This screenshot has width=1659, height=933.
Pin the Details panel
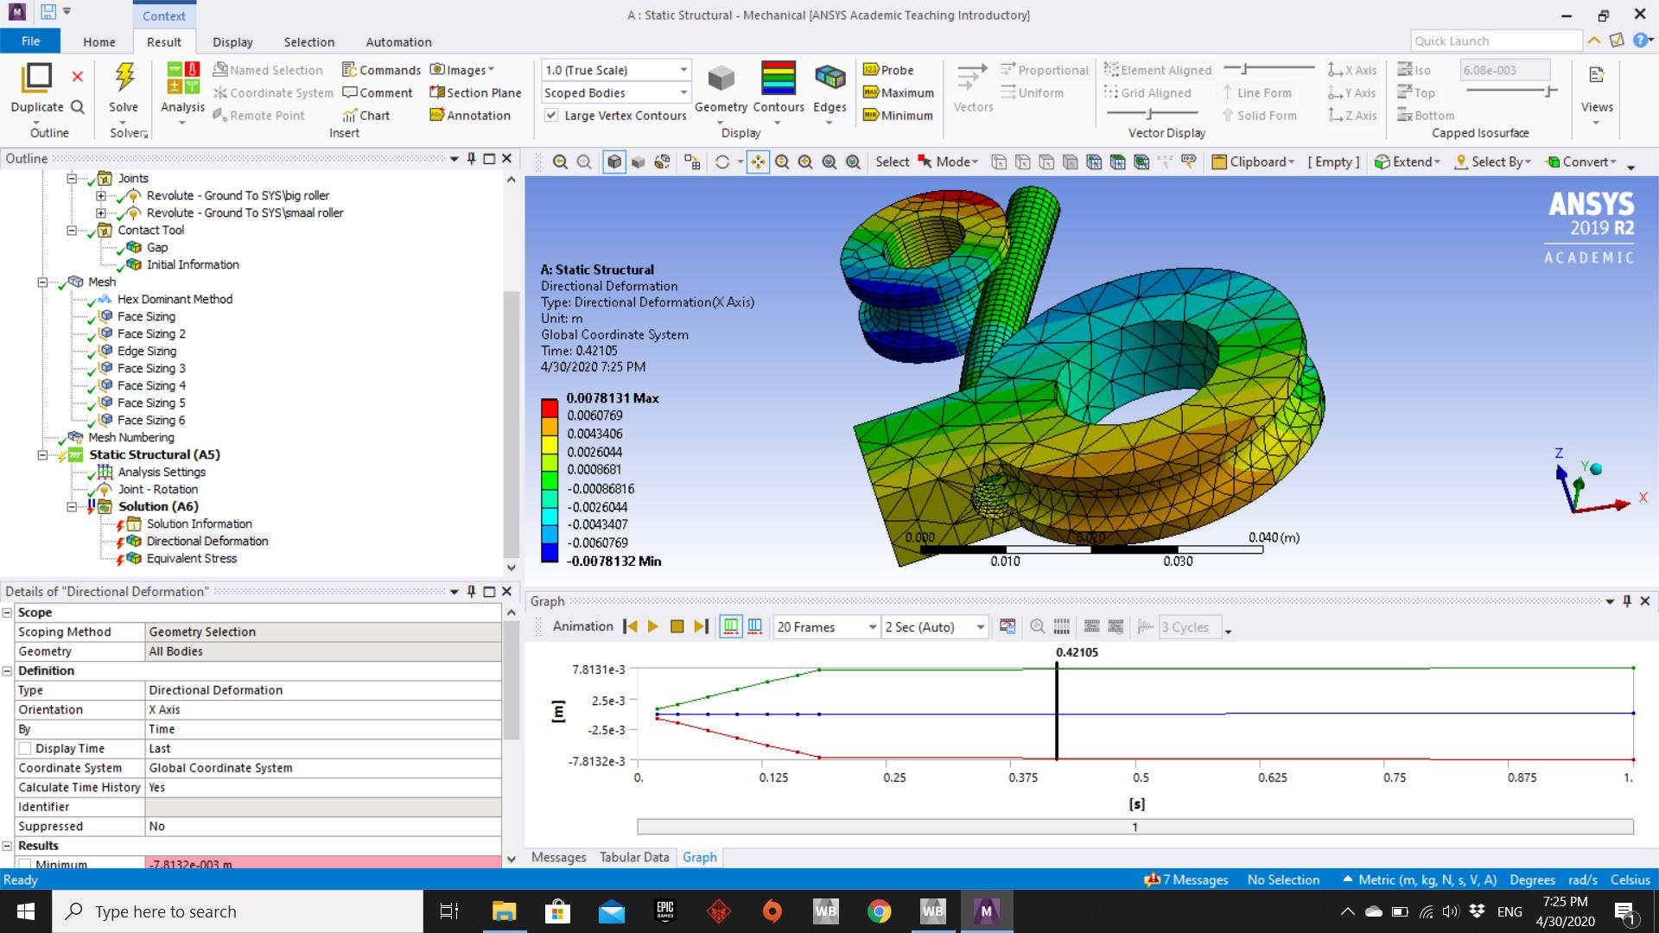471,591
